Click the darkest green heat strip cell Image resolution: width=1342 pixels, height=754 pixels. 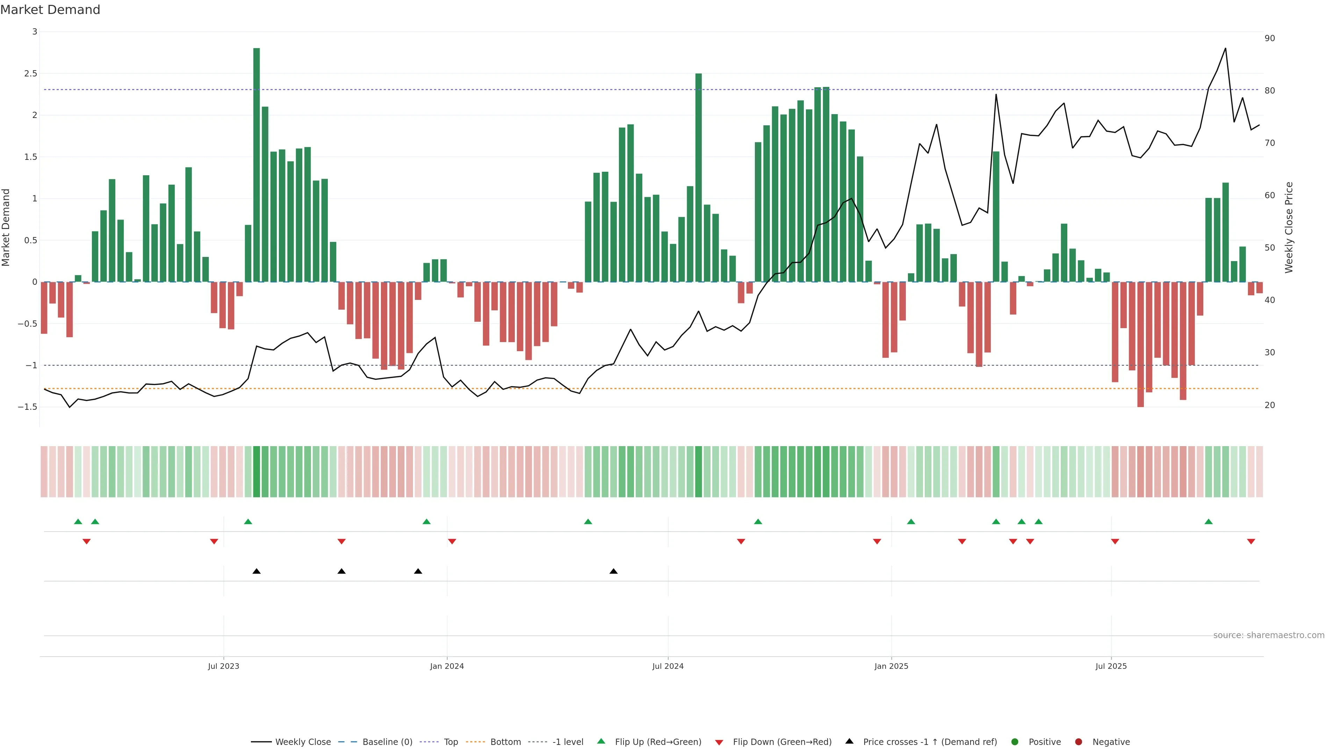click(x=256, y=472)
